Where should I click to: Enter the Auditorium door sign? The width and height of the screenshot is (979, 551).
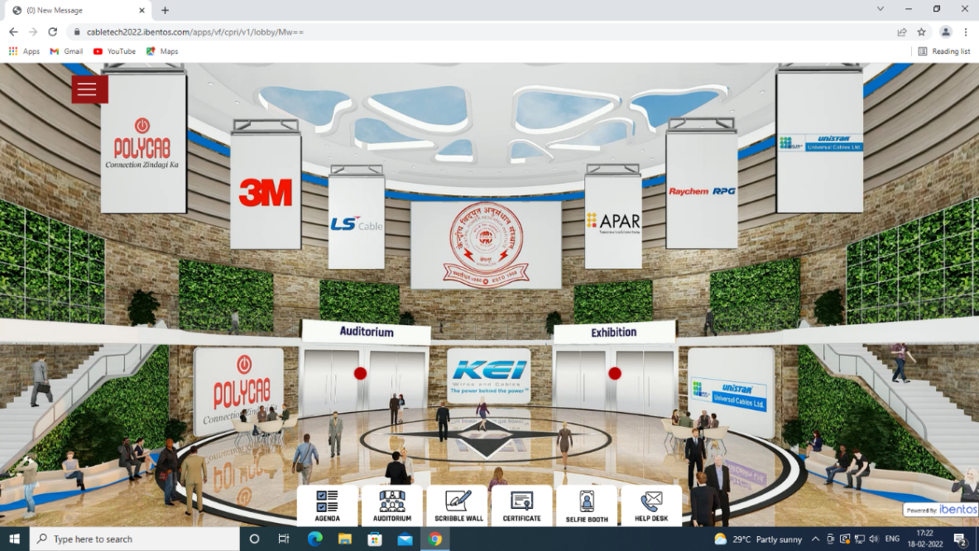pos(366,332)
